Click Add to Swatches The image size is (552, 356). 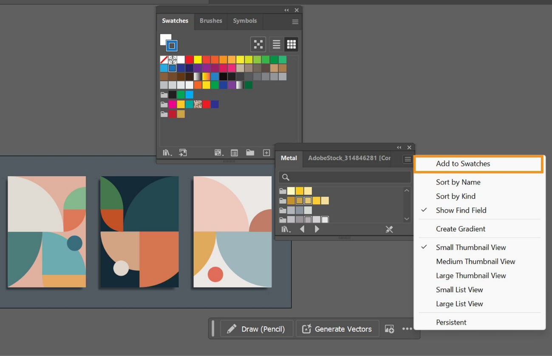click(463, 164)
